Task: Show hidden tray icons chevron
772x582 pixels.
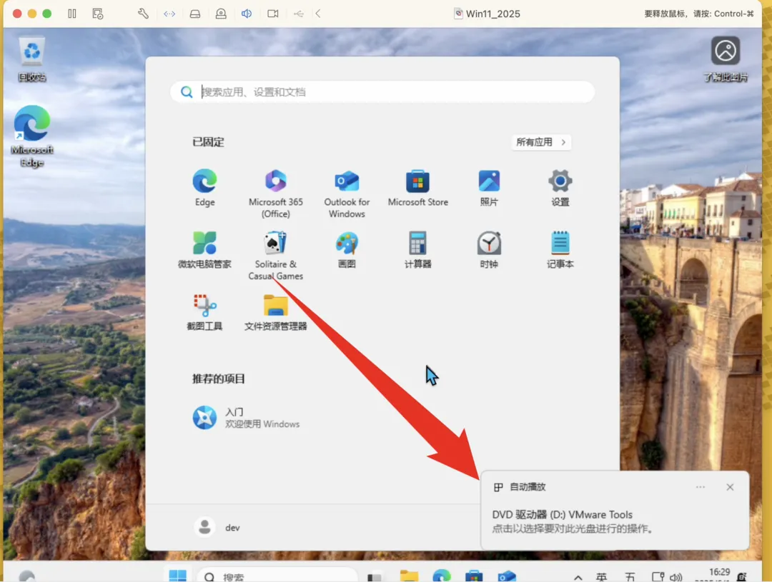Action: pyautogui.click(x=578, y=577)
